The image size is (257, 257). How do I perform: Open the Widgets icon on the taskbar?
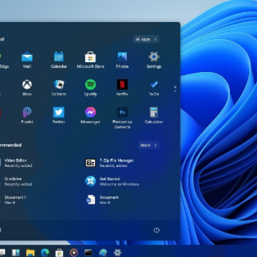[x=16, y=252]
